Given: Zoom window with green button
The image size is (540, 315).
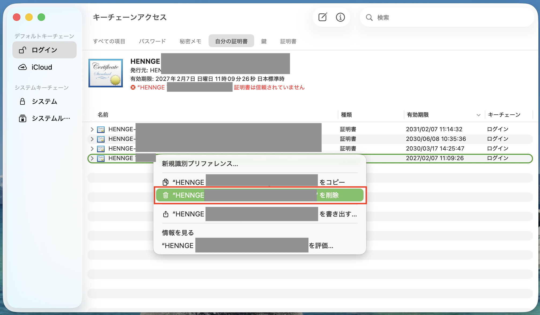Looking at the screenshot, I should 41,17.
